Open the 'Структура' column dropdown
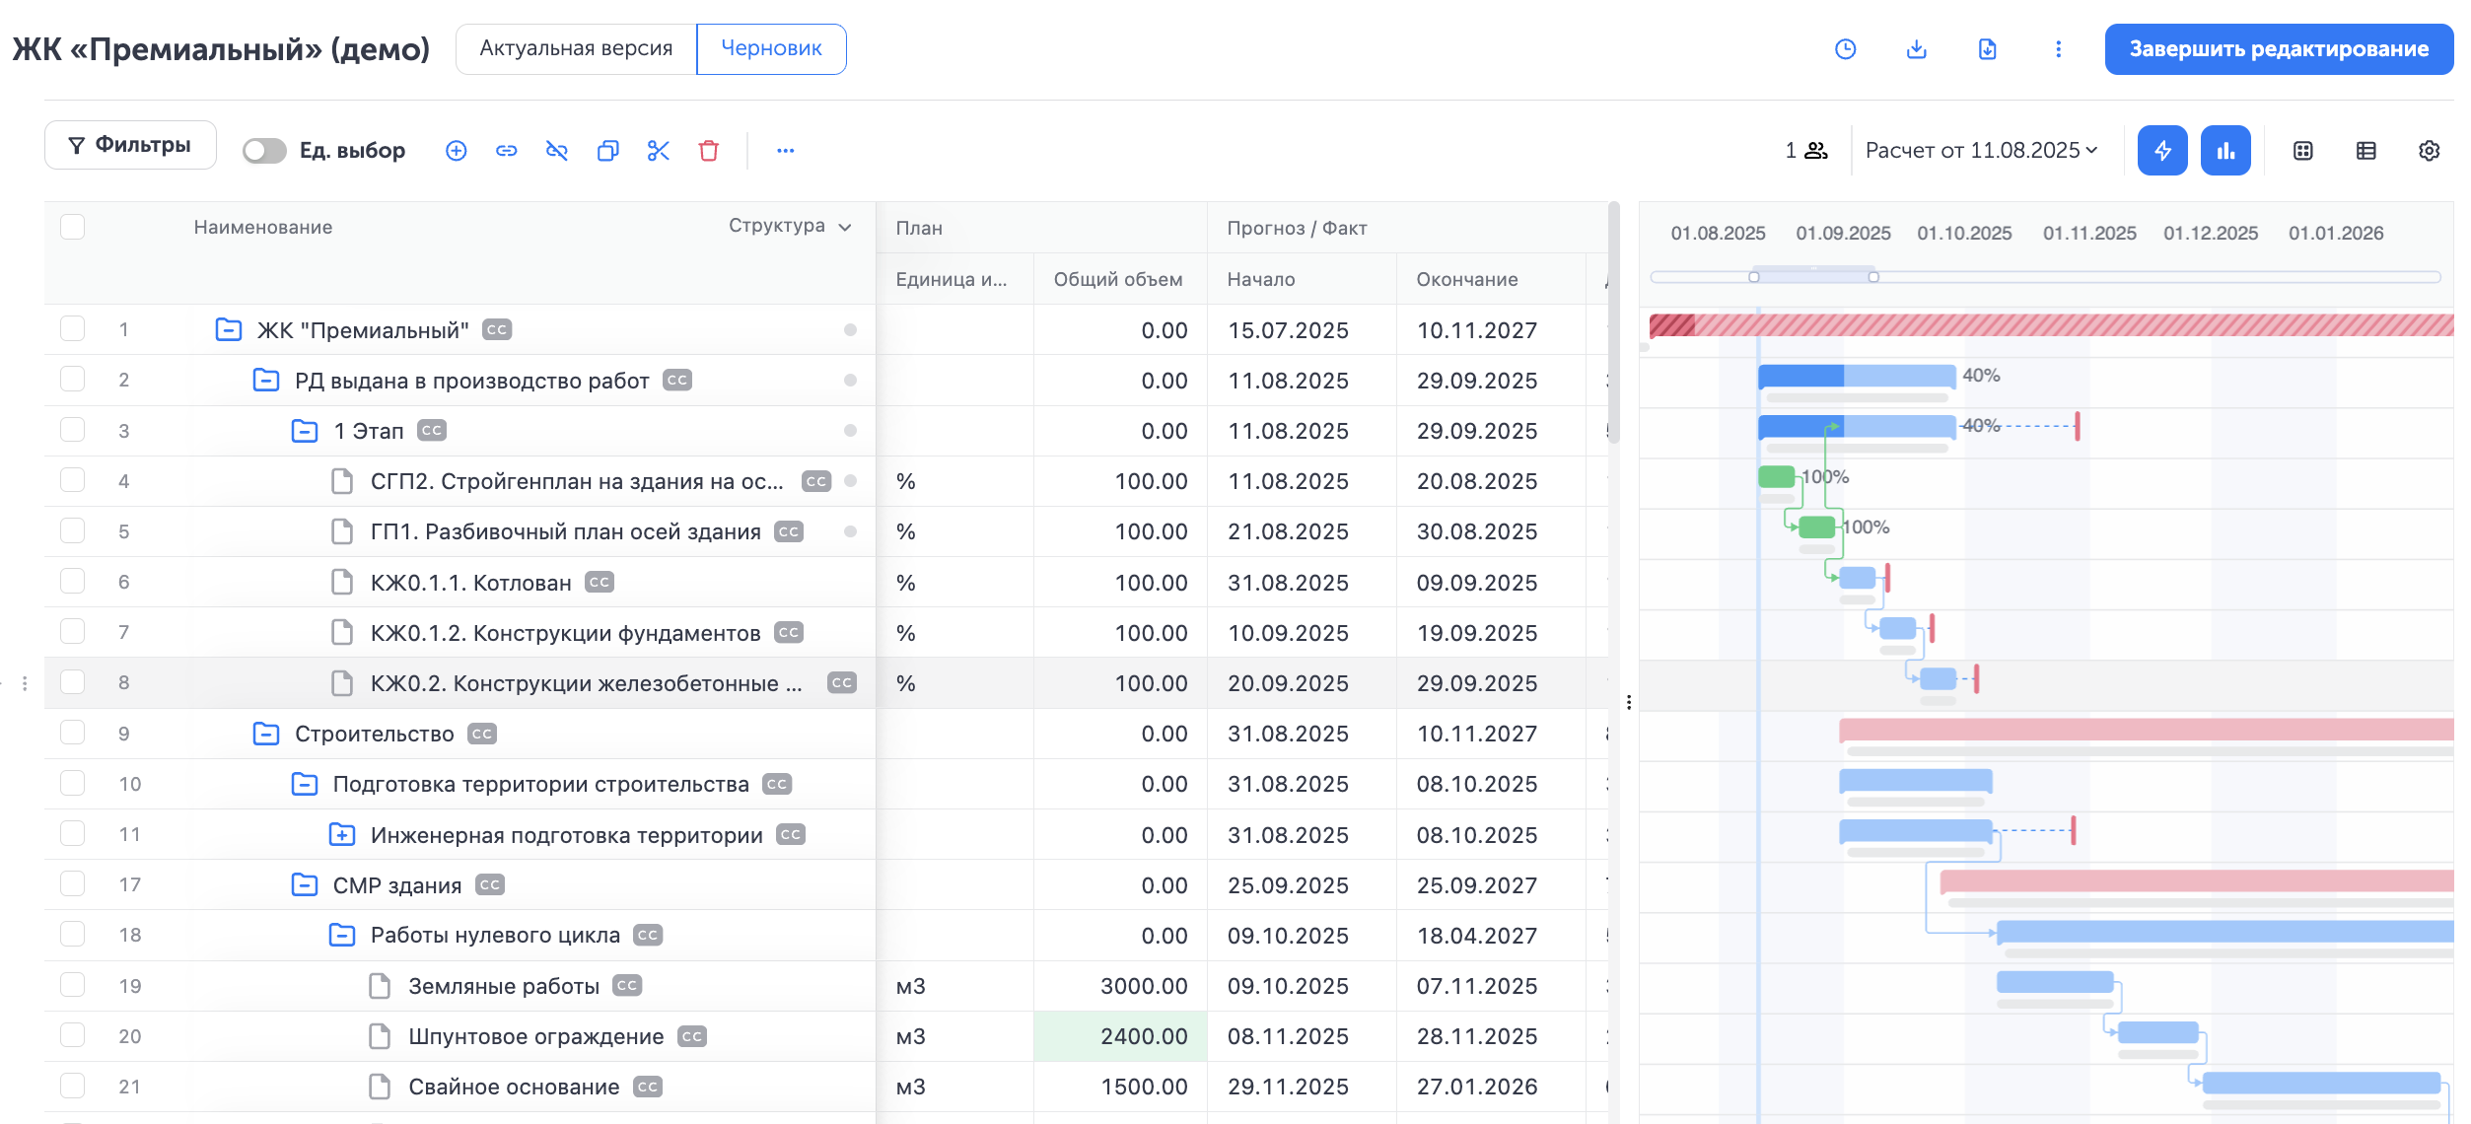The width and height of the screenshot is (2471, 1124). (x=790, y=227)
